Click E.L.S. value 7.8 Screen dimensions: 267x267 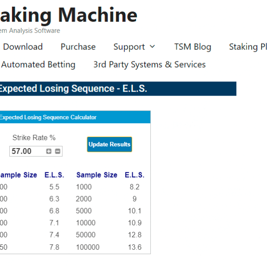(54, 247)
